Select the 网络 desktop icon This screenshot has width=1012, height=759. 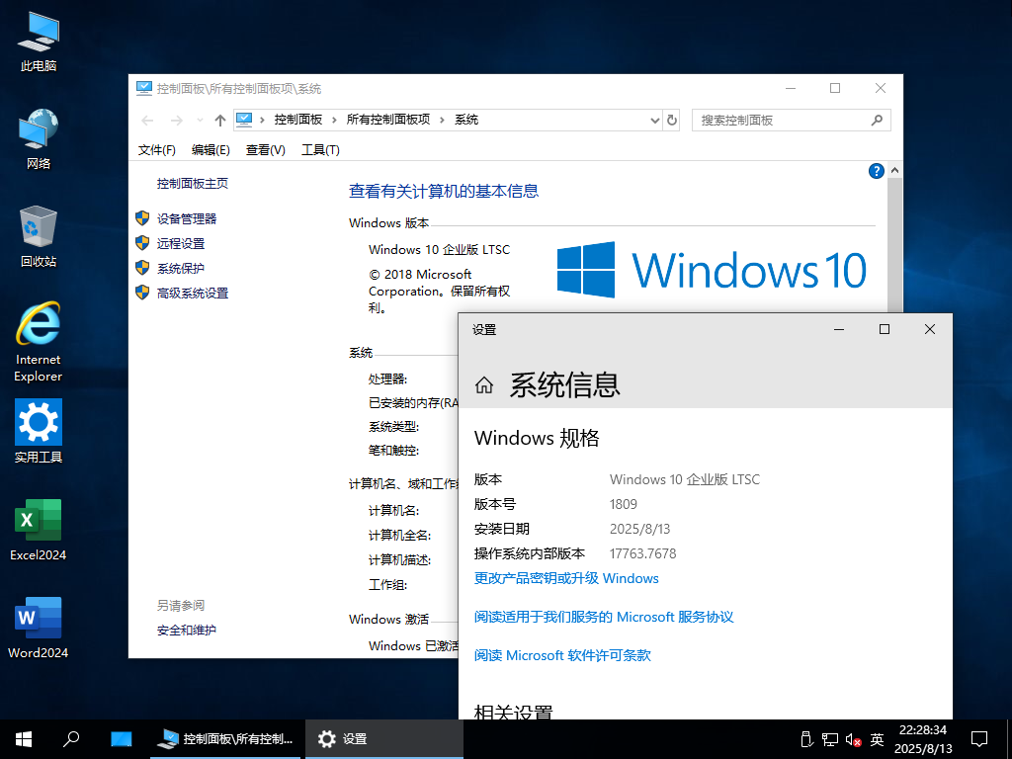(x=39, y=138)
